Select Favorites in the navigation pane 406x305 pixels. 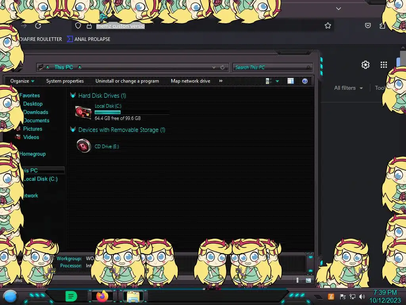(x=29, y=95)
